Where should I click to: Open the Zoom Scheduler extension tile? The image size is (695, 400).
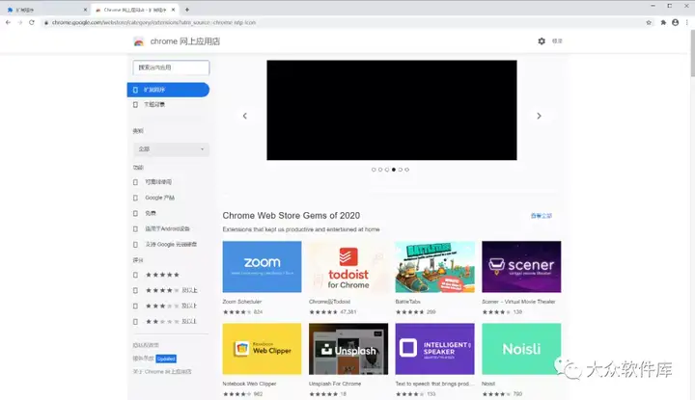[x=262, y=267]
